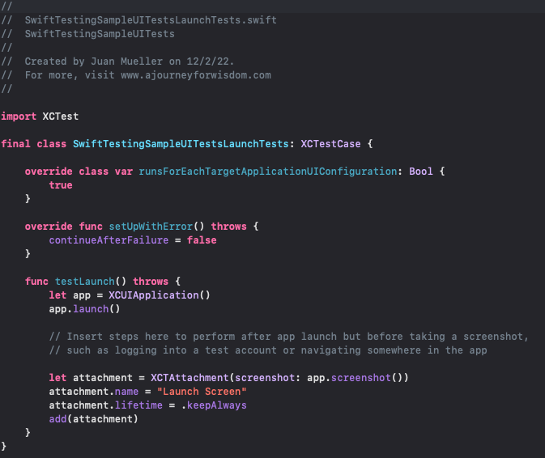
Task: Click 'launch' in app.launch()
Action: click(x=91, y=309)
